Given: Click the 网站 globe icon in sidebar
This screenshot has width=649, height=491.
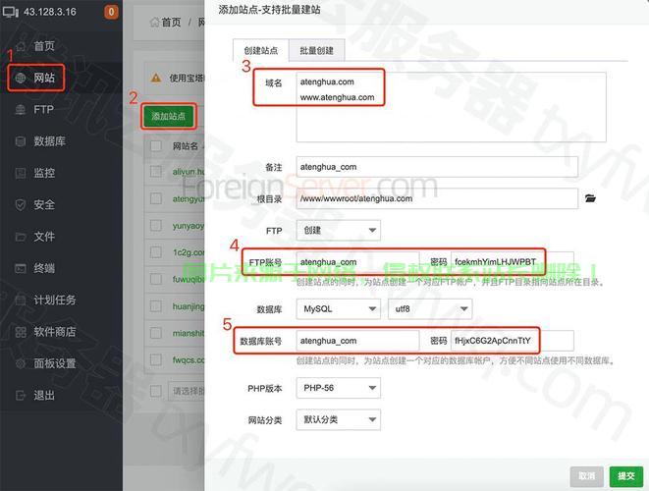Looking at the screenshot, I should 21,78.
